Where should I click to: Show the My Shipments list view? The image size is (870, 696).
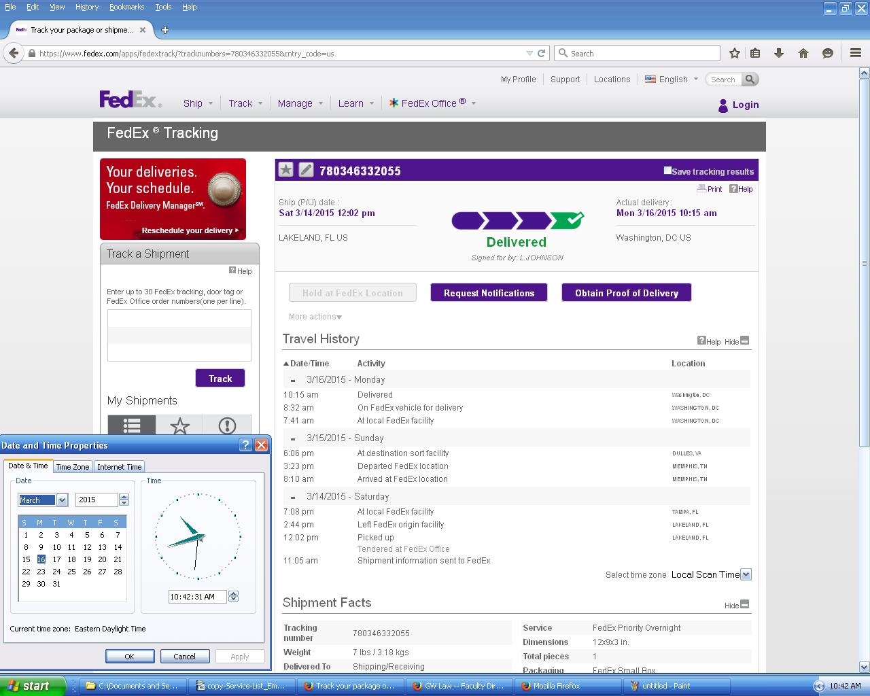click(132, 425)
